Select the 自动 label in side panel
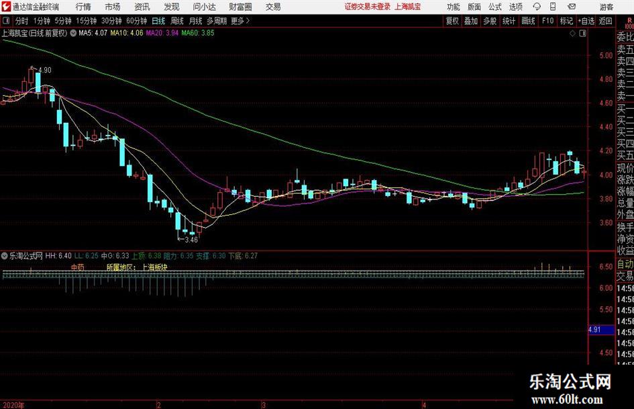The height and width of the screenshot is (409, 634). click(x=625, y=265)
